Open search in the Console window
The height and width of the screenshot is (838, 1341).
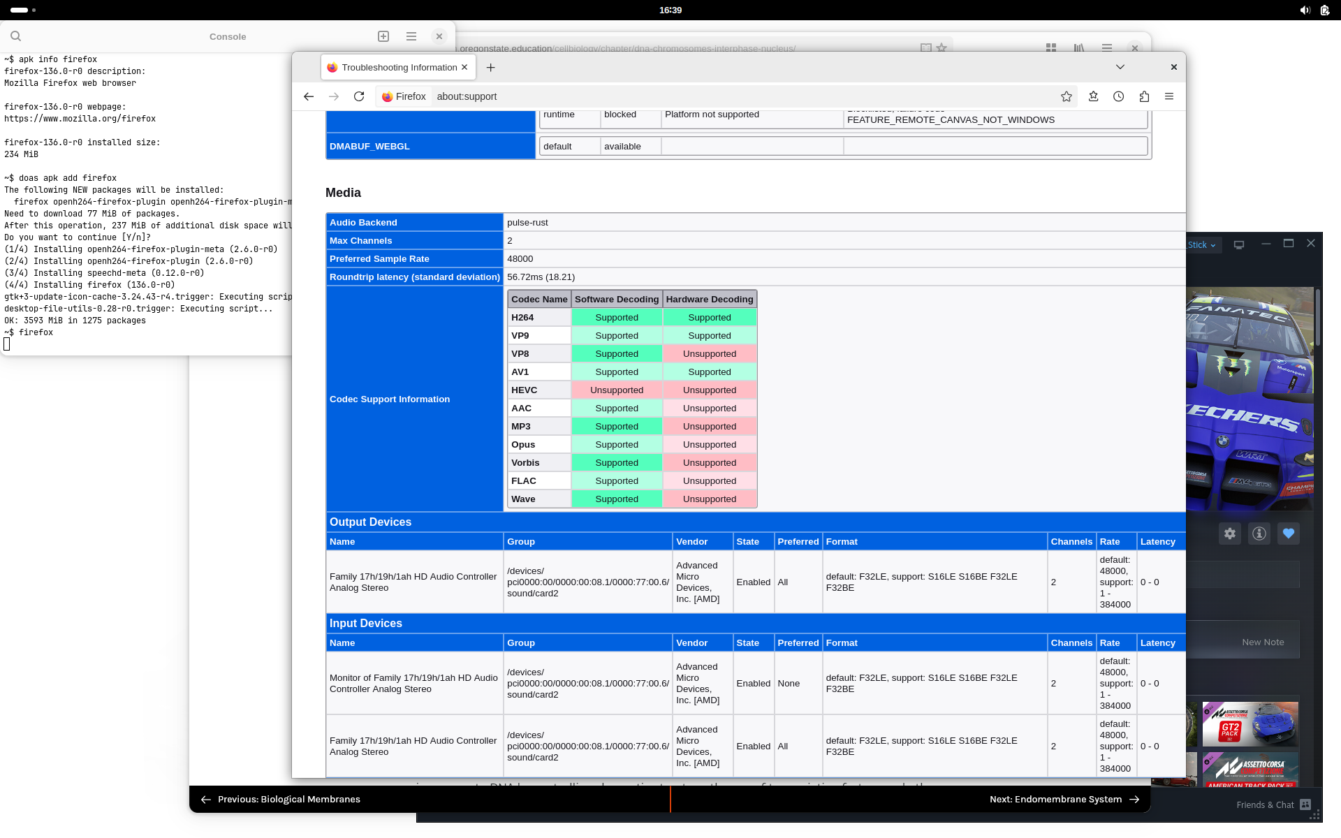coord(16,36)
